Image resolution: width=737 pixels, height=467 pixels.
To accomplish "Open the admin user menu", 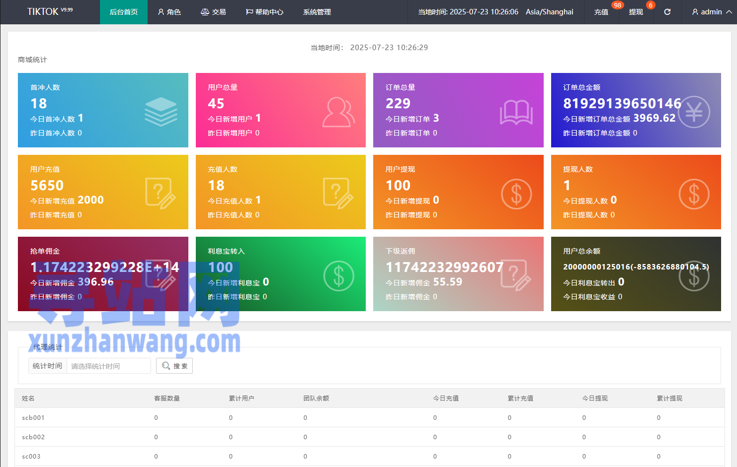I will click(x=712, y=12).
